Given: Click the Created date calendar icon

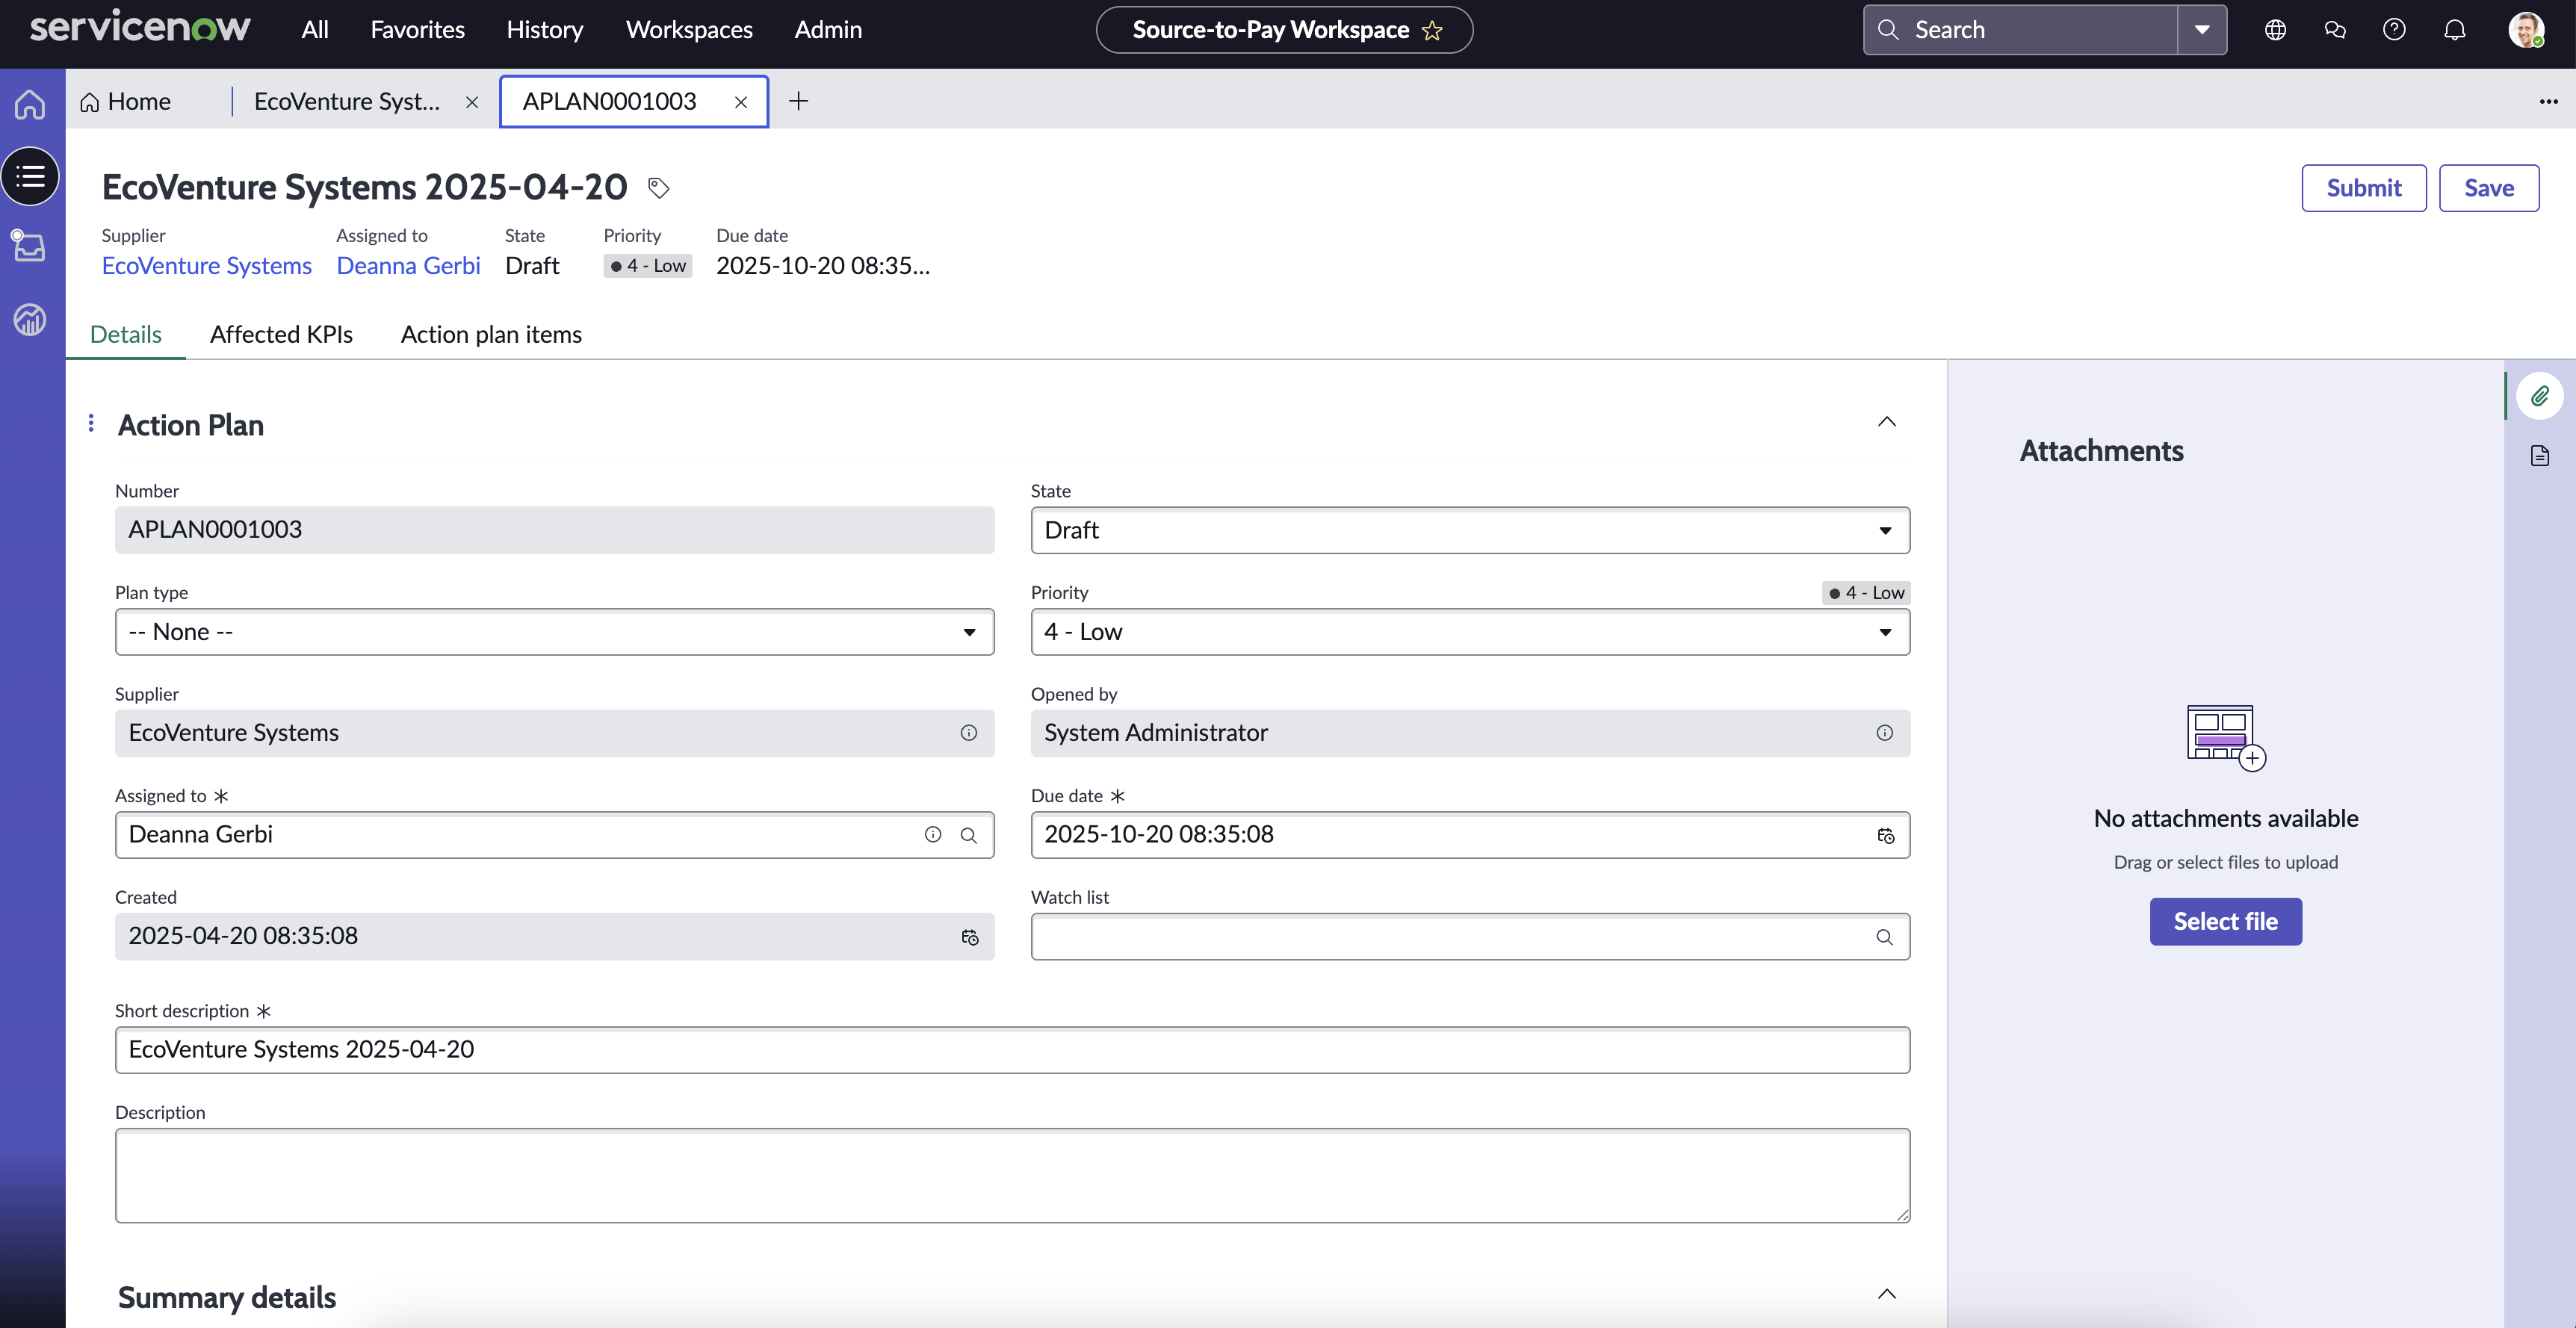Looking at the screenshot, I should [x=969, y=937].
